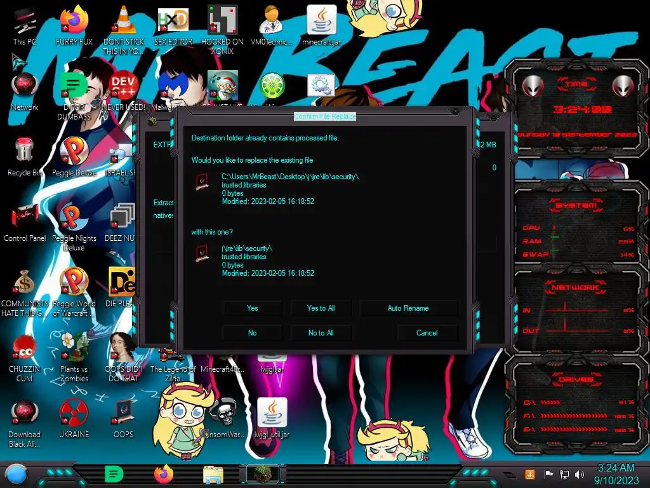This screenshot has height=488, width=650.
Task: Click the destination path C:\Users\MrBeast\Desktop text
Action: 290,177
